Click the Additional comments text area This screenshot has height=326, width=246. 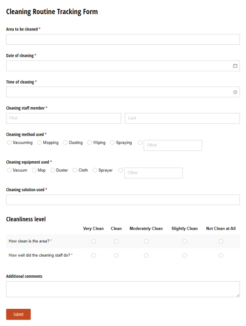tap(123, 289)
